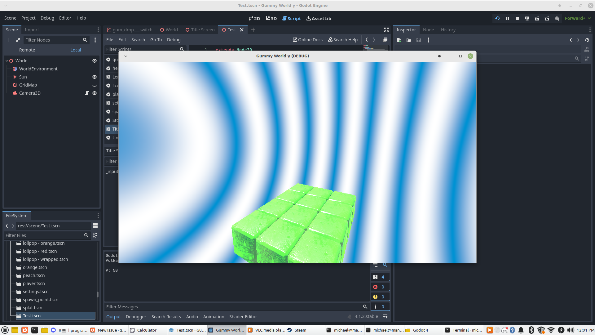This screenshot has width=595, height=335.
Task: Create a new resource in the Inspector
Action: 399,40
